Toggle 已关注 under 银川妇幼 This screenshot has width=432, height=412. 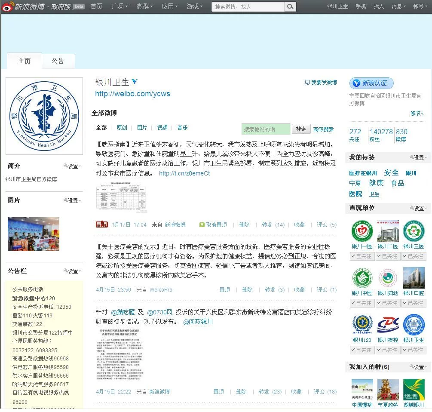pos(387,303)
